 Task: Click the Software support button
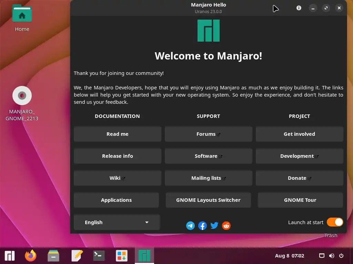click(x=209, y=156)
